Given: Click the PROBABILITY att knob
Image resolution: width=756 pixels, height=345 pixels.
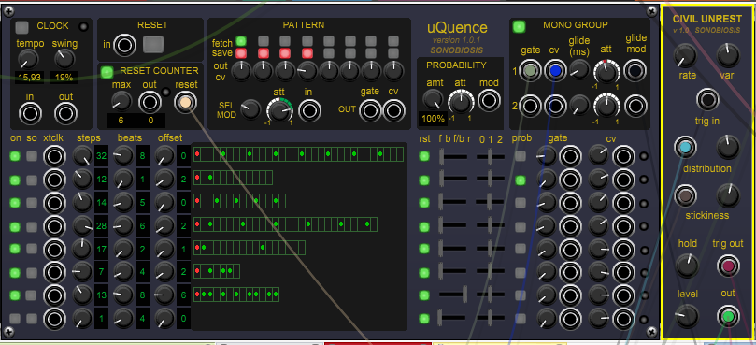Looking at the screenshot, I should click(x=461, y=101).
